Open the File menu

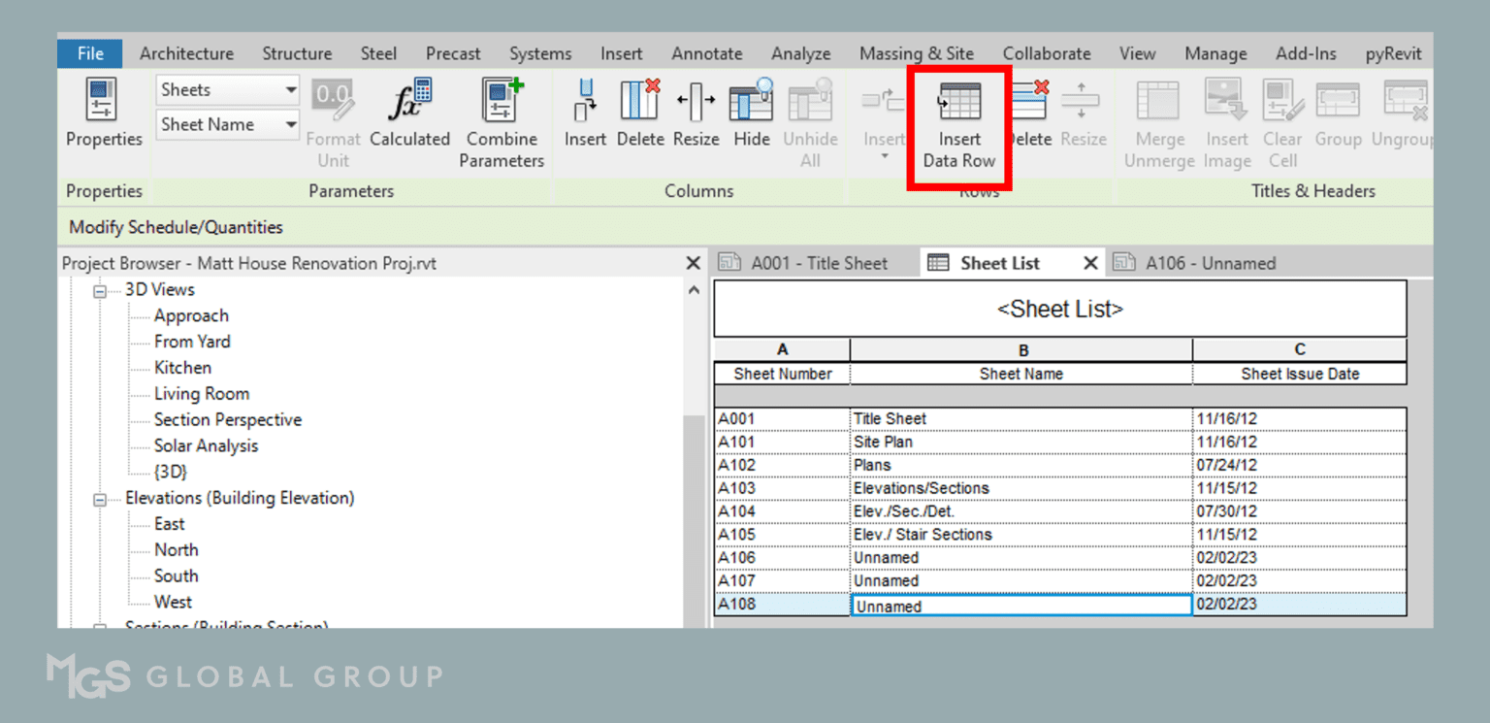pyautogui.click(x=90, y=54)
